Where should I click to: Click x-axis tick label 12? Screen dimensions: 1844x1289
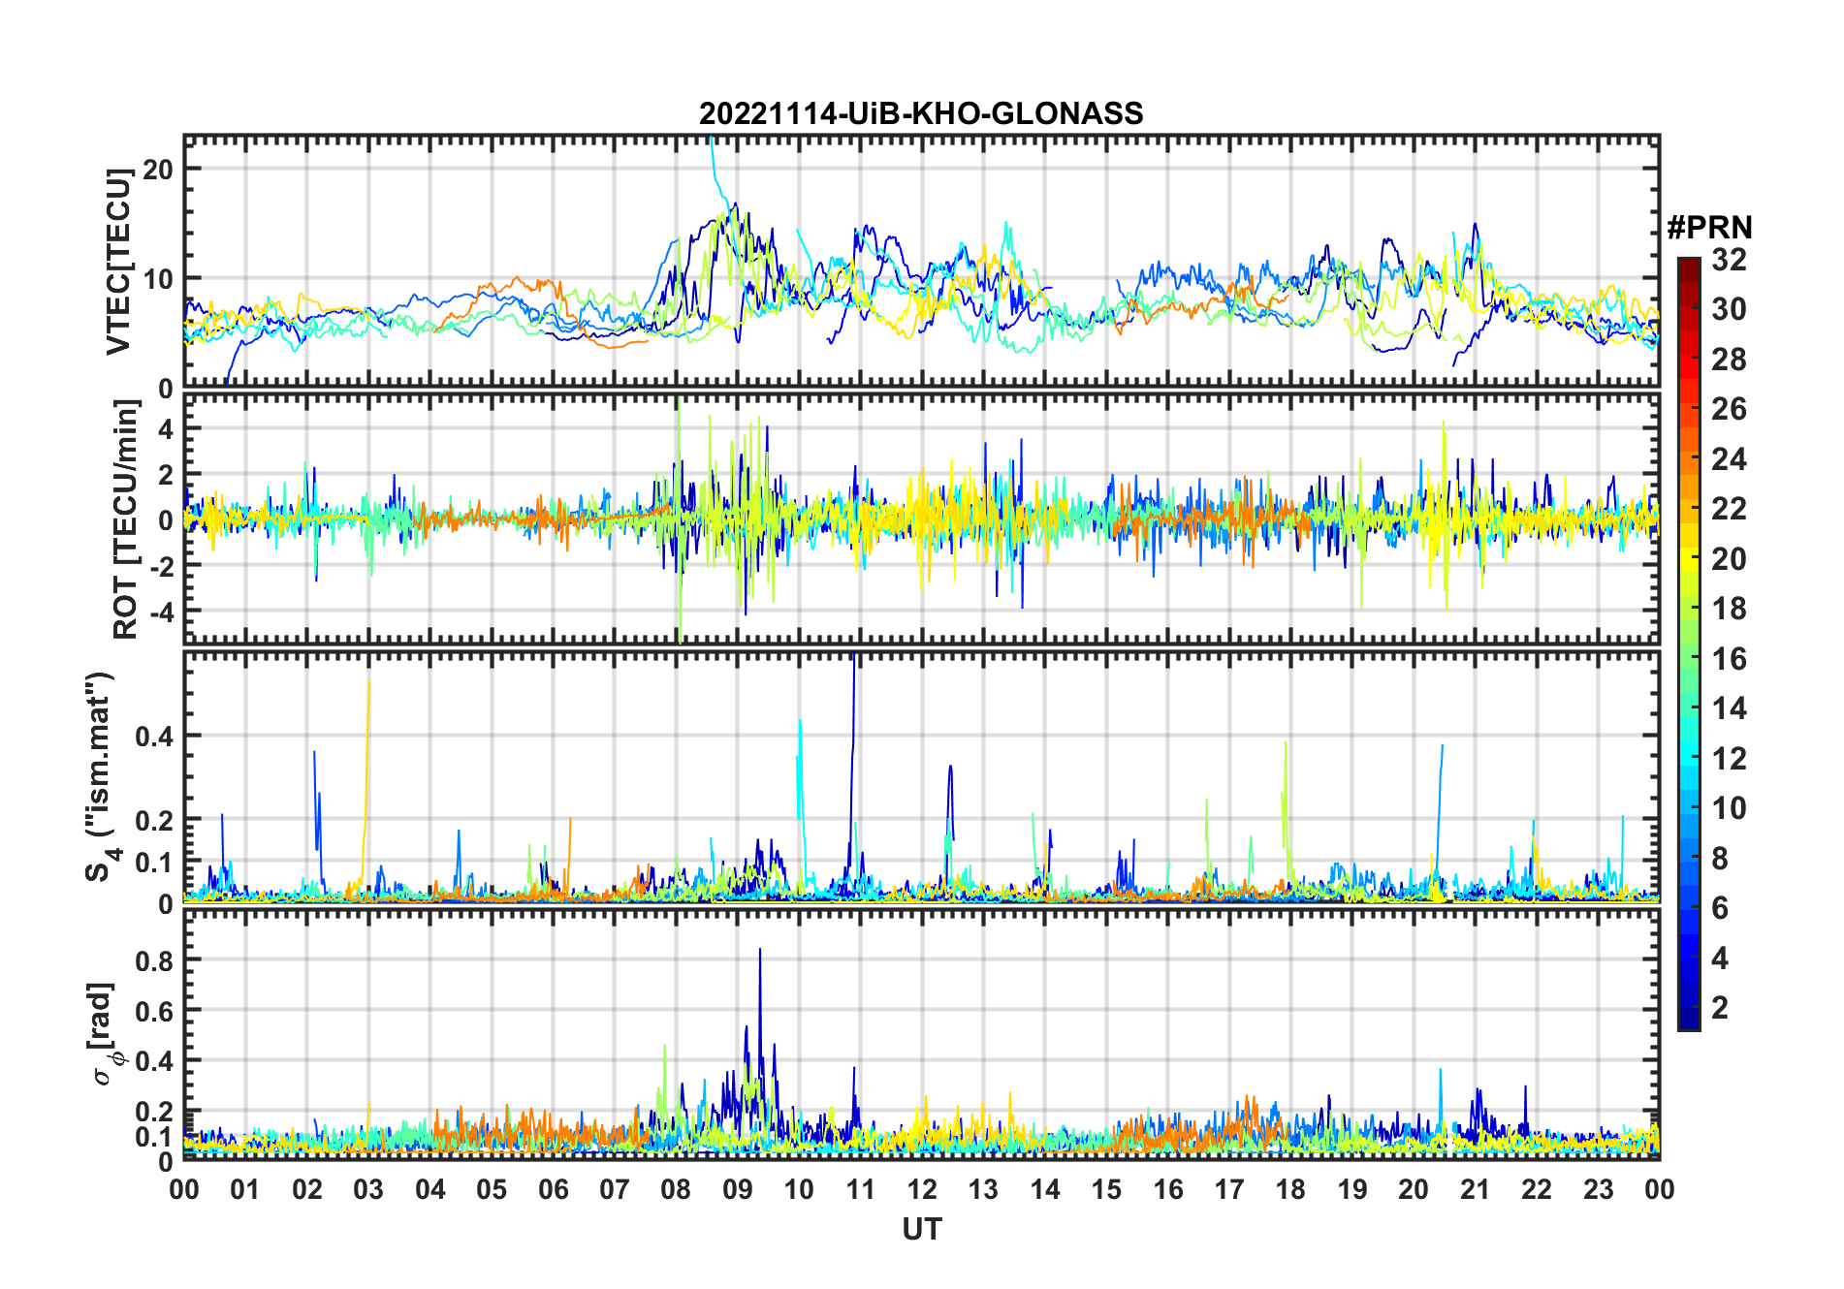[x=921, y=1189]
